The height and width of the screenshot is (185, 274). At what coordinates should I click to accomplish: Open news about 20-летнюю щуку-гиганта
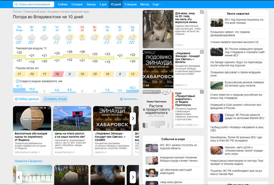click(244, 84)
